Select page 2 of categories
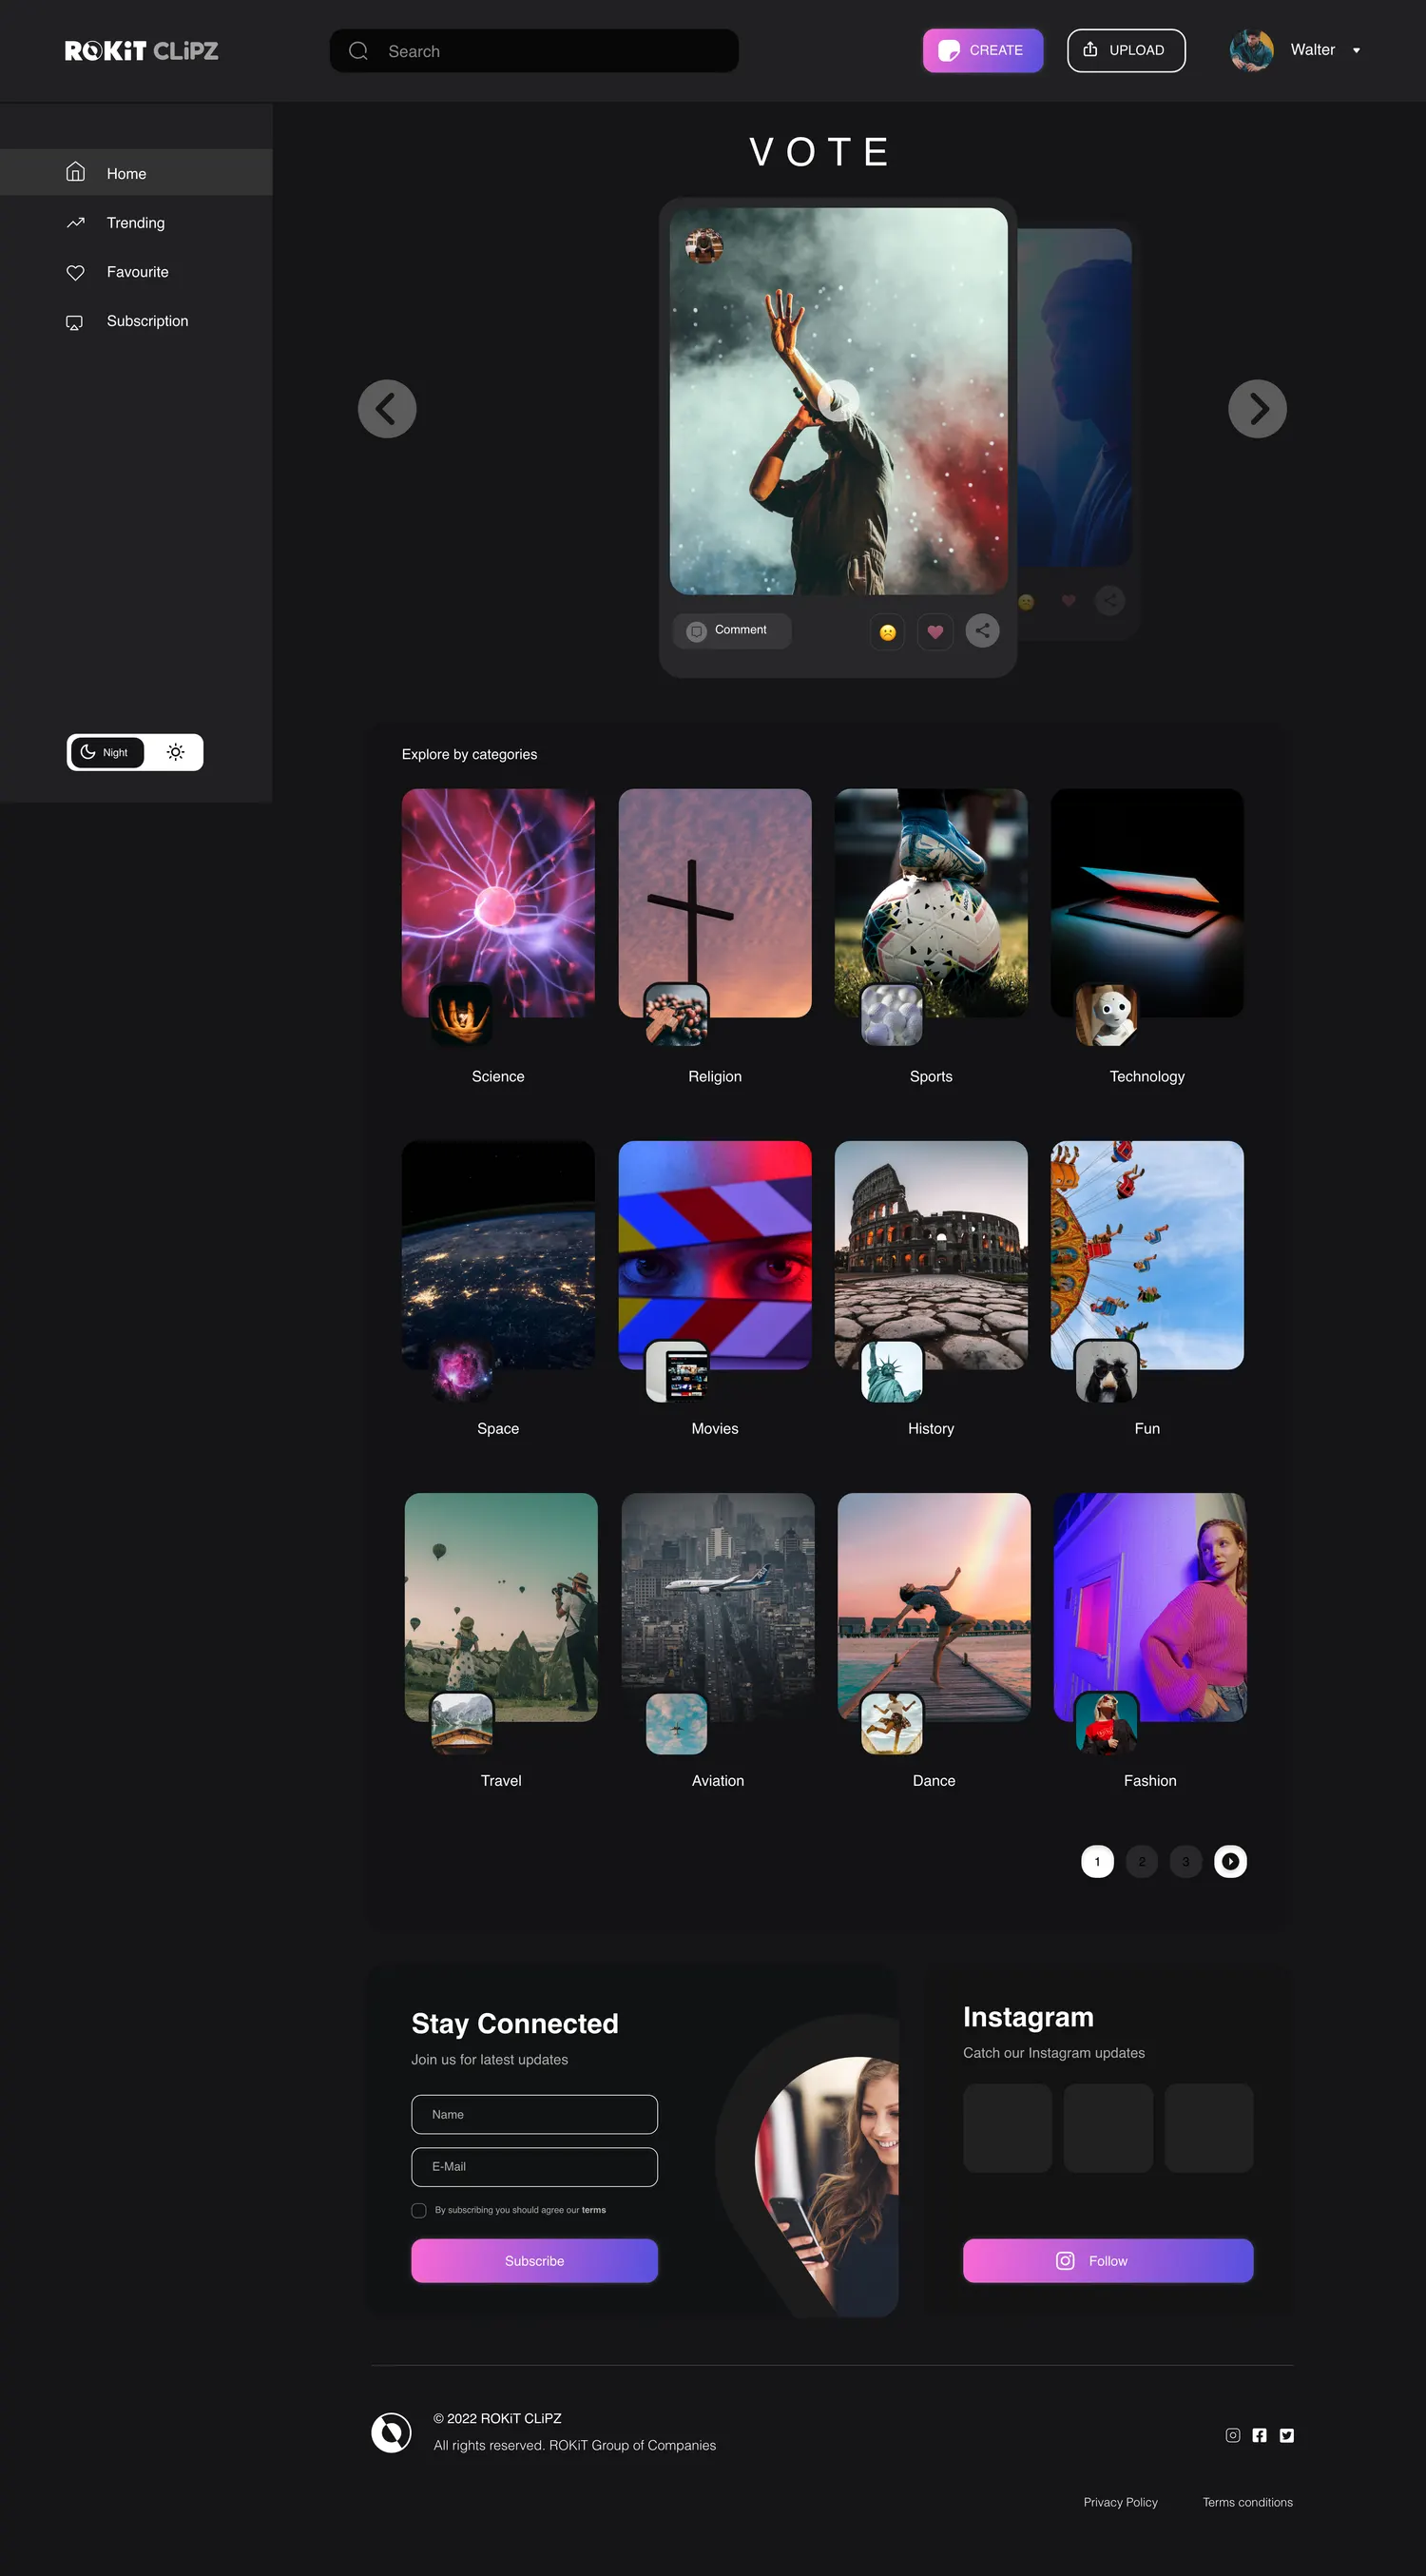The image size is (1426, 2576). click(1142, 1861)
